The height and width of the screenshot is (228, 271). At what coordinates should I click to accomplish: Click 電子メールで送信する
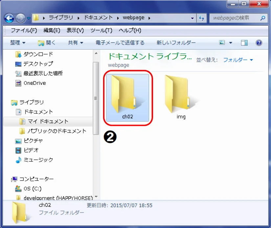[x=120, y=42]
